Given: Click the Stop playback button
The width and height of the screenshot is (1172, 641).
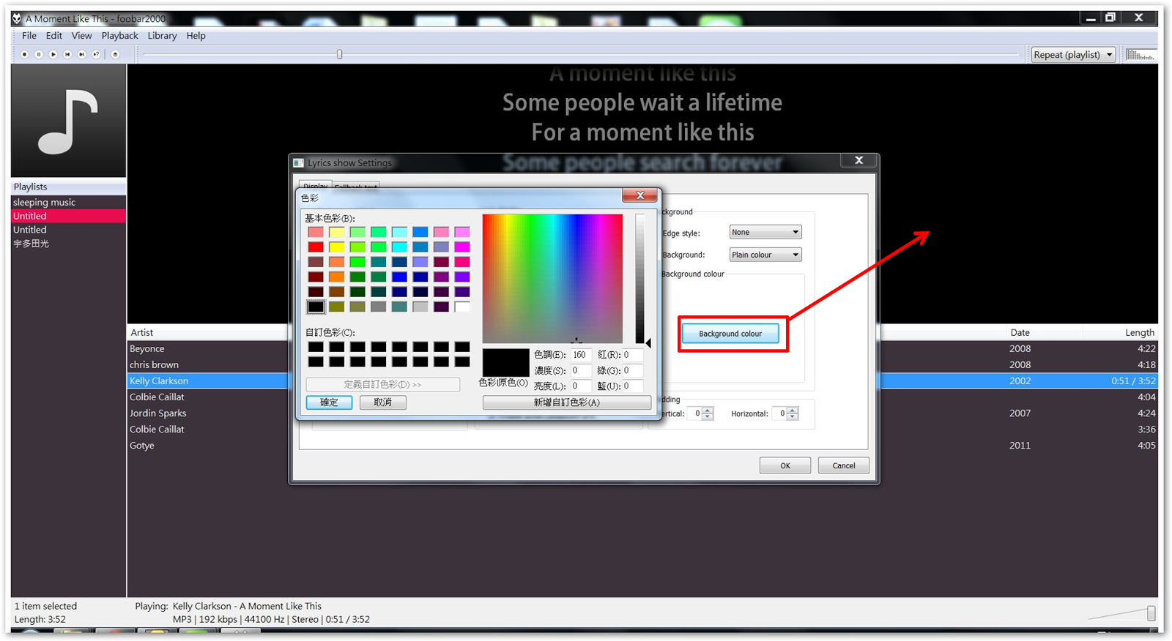Looking at the screenshot, I should point(24,54).
